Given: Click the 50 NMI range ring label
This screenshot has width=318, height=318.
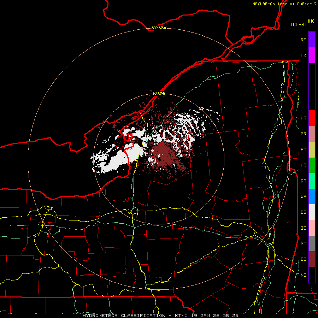Looking at the screenshot, I should point(159,93).
